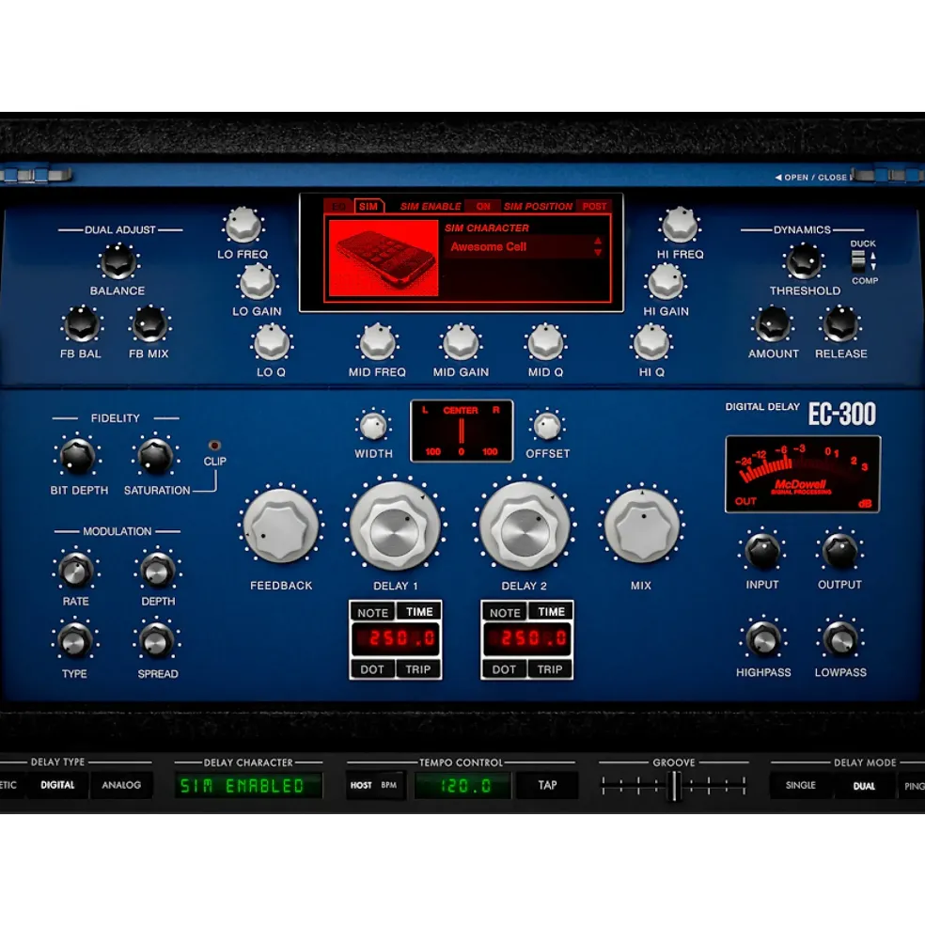The width and height of the screenshot is (925, 926).
Task: Click the Output level knob
Action: click(839, 550)
